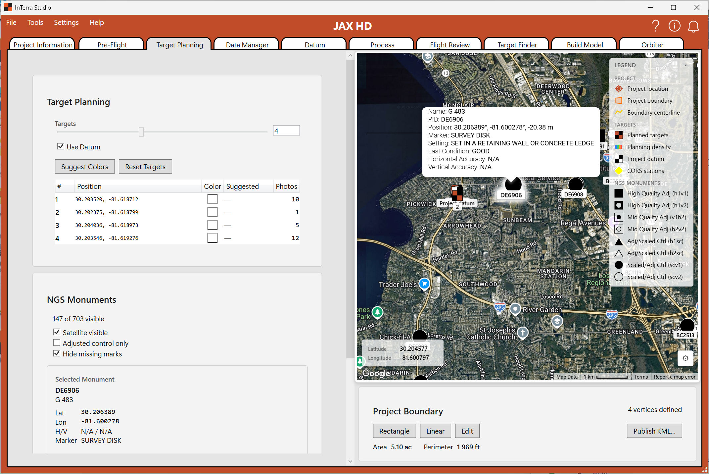Select target row 30.204036, -81.618973
The width and height of the screenshot is (709, 474).
pyautogui.click(x=177, y=225)
